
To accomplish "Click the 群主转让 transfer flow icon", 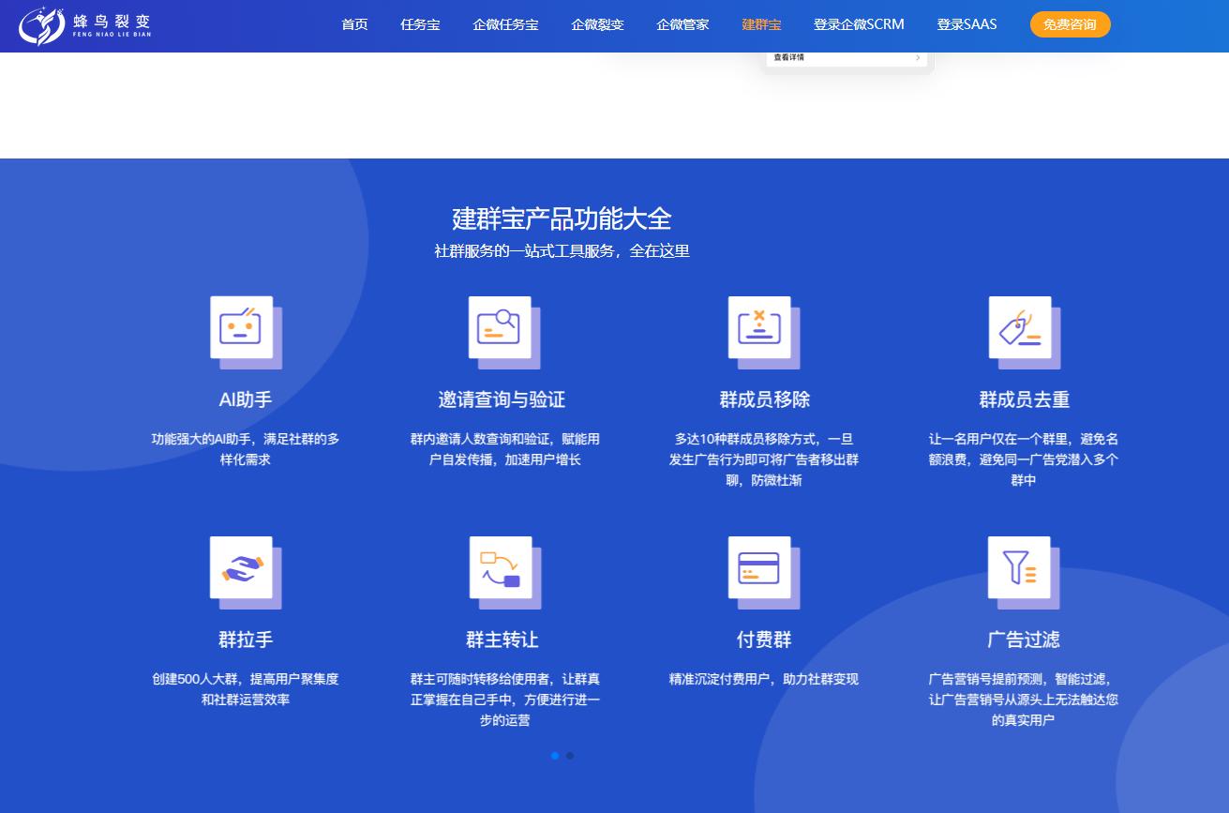I will (x=500, y=569).
